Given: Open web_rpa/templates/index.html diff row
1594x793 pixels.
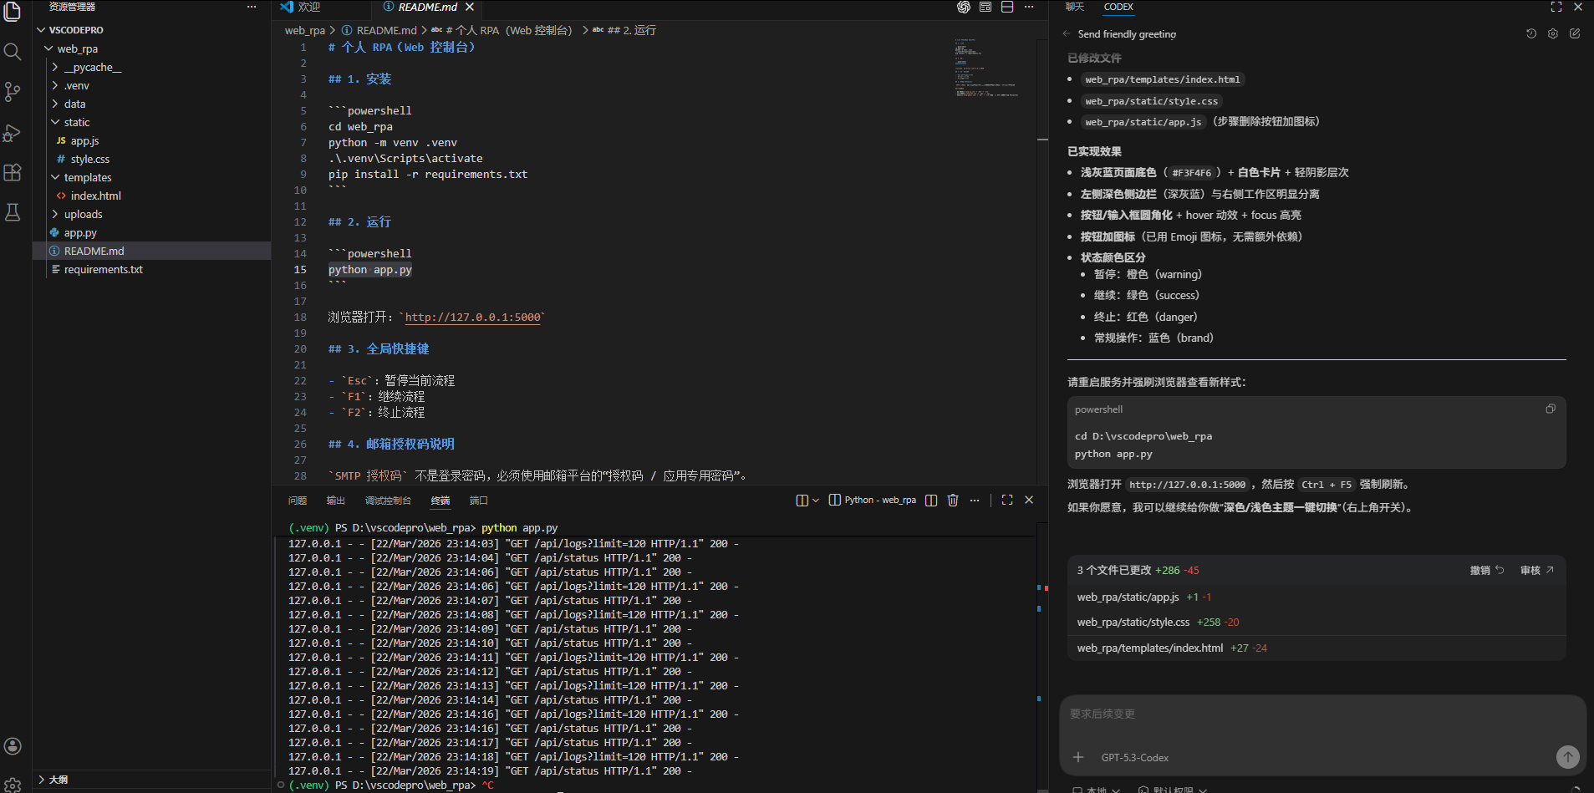Looking at the screenshot, I should (x=1316, y=648).
